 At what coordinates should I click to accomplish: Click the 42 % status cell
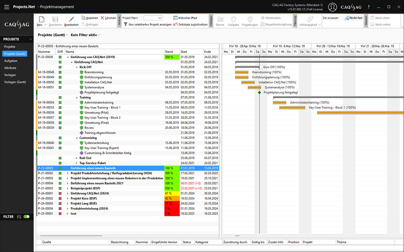172,199
